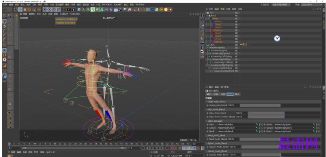Adjust the Hips_Anim_Position_Blend slider
The height and width of the screenshot is (157, 326).
coord(284,117)
